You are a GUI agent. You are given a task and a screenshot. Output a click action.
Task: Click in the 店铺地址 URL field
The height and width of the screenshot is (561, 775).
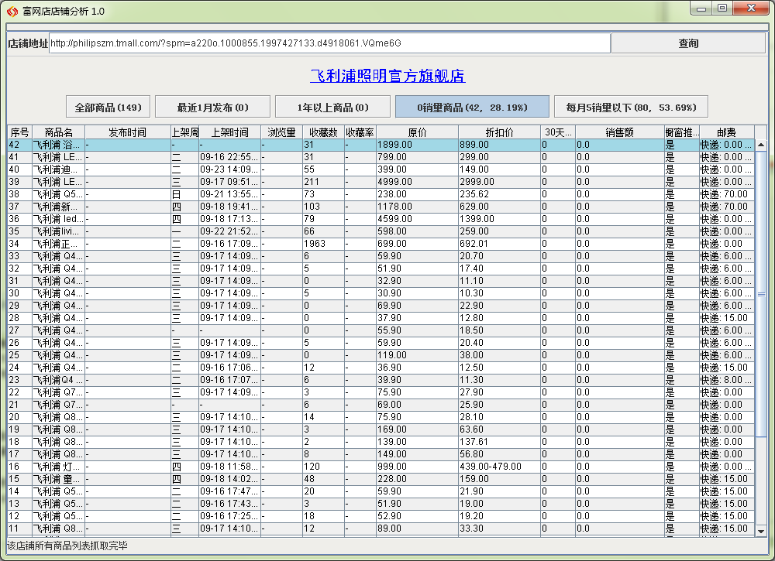tap(329, 43)
